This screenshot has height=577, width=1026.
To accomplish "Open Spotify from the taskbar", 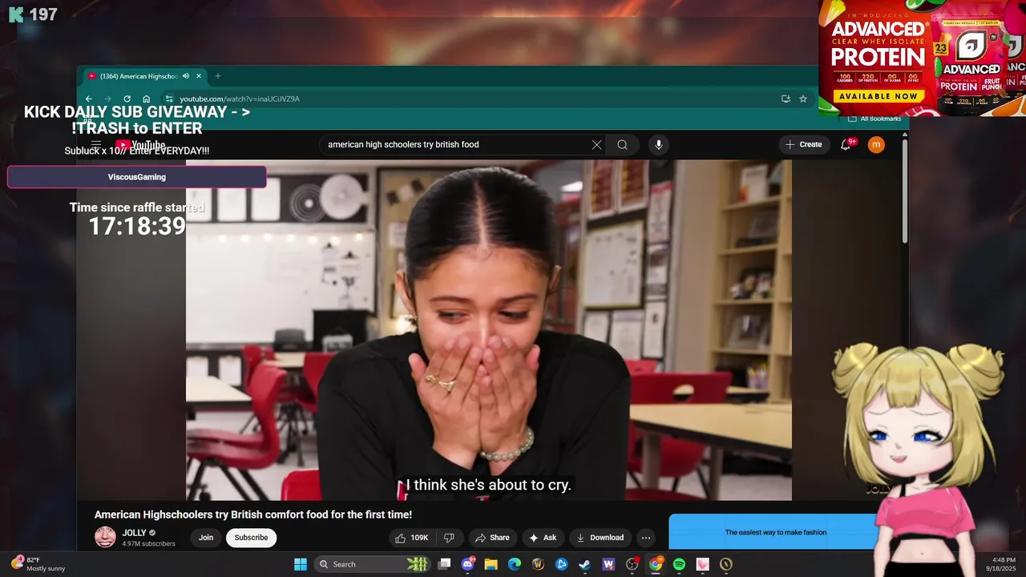I will click(679, 564).
